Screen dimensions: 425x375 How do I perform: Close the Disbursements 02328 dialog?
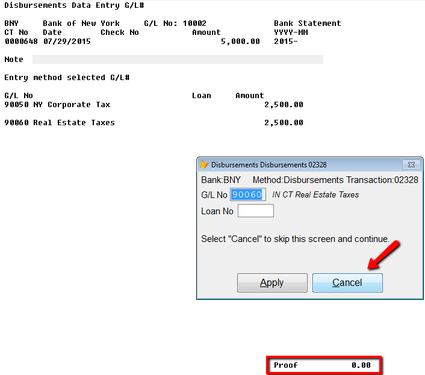coord(411,164)
